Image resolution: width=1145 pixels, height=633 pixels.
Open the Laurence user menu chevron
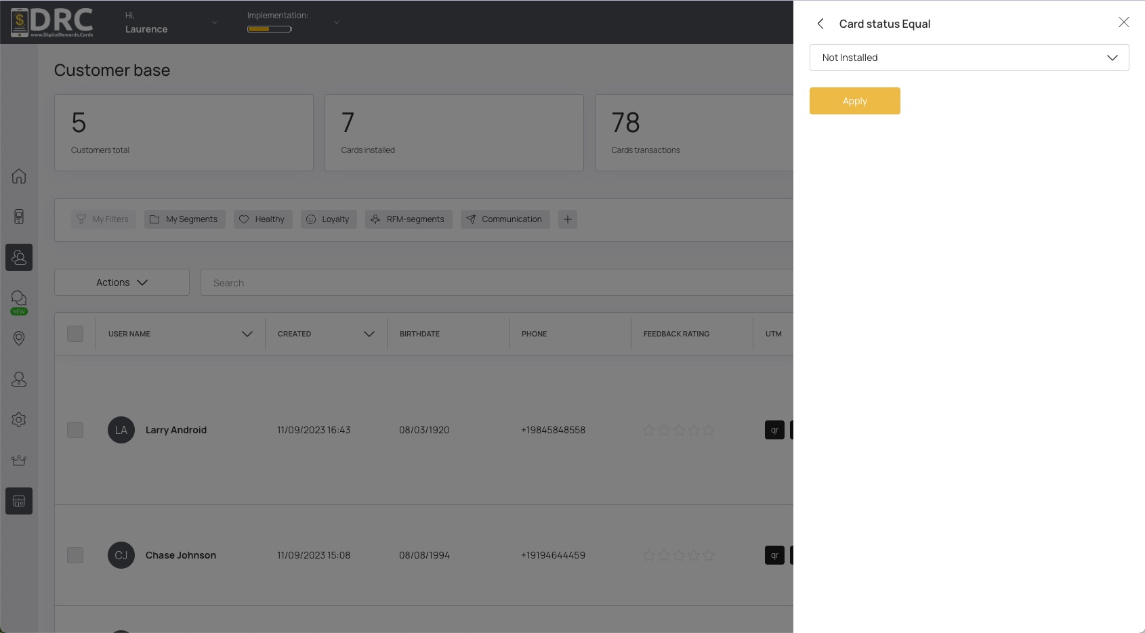point(215,22)
